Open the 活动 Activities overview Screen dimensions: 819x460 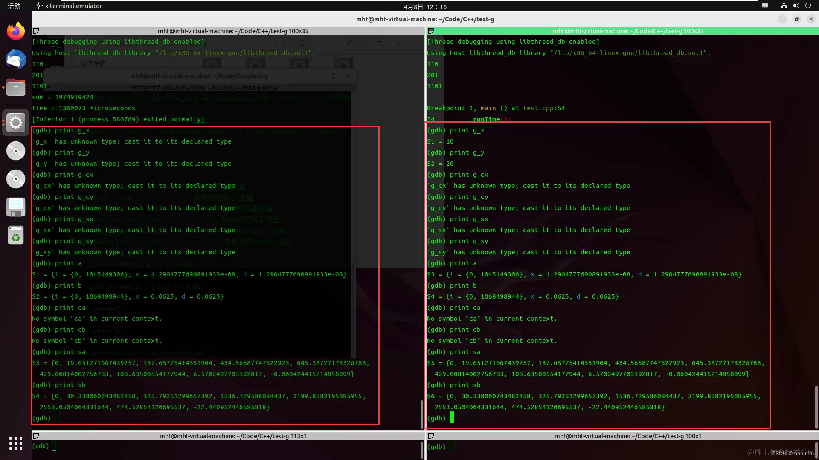[14, 6]
